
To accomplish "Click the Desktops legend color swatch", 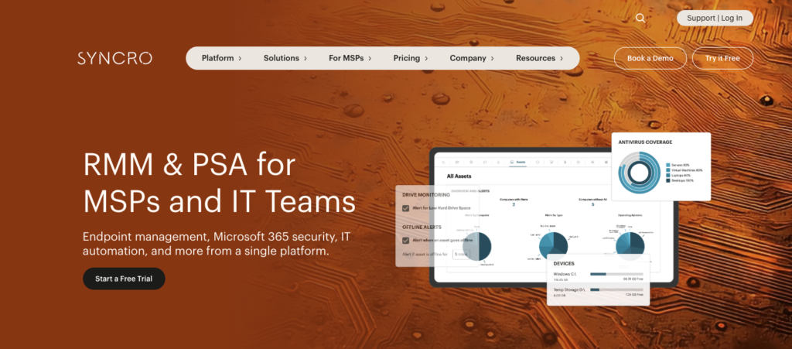I will point(668,180).
